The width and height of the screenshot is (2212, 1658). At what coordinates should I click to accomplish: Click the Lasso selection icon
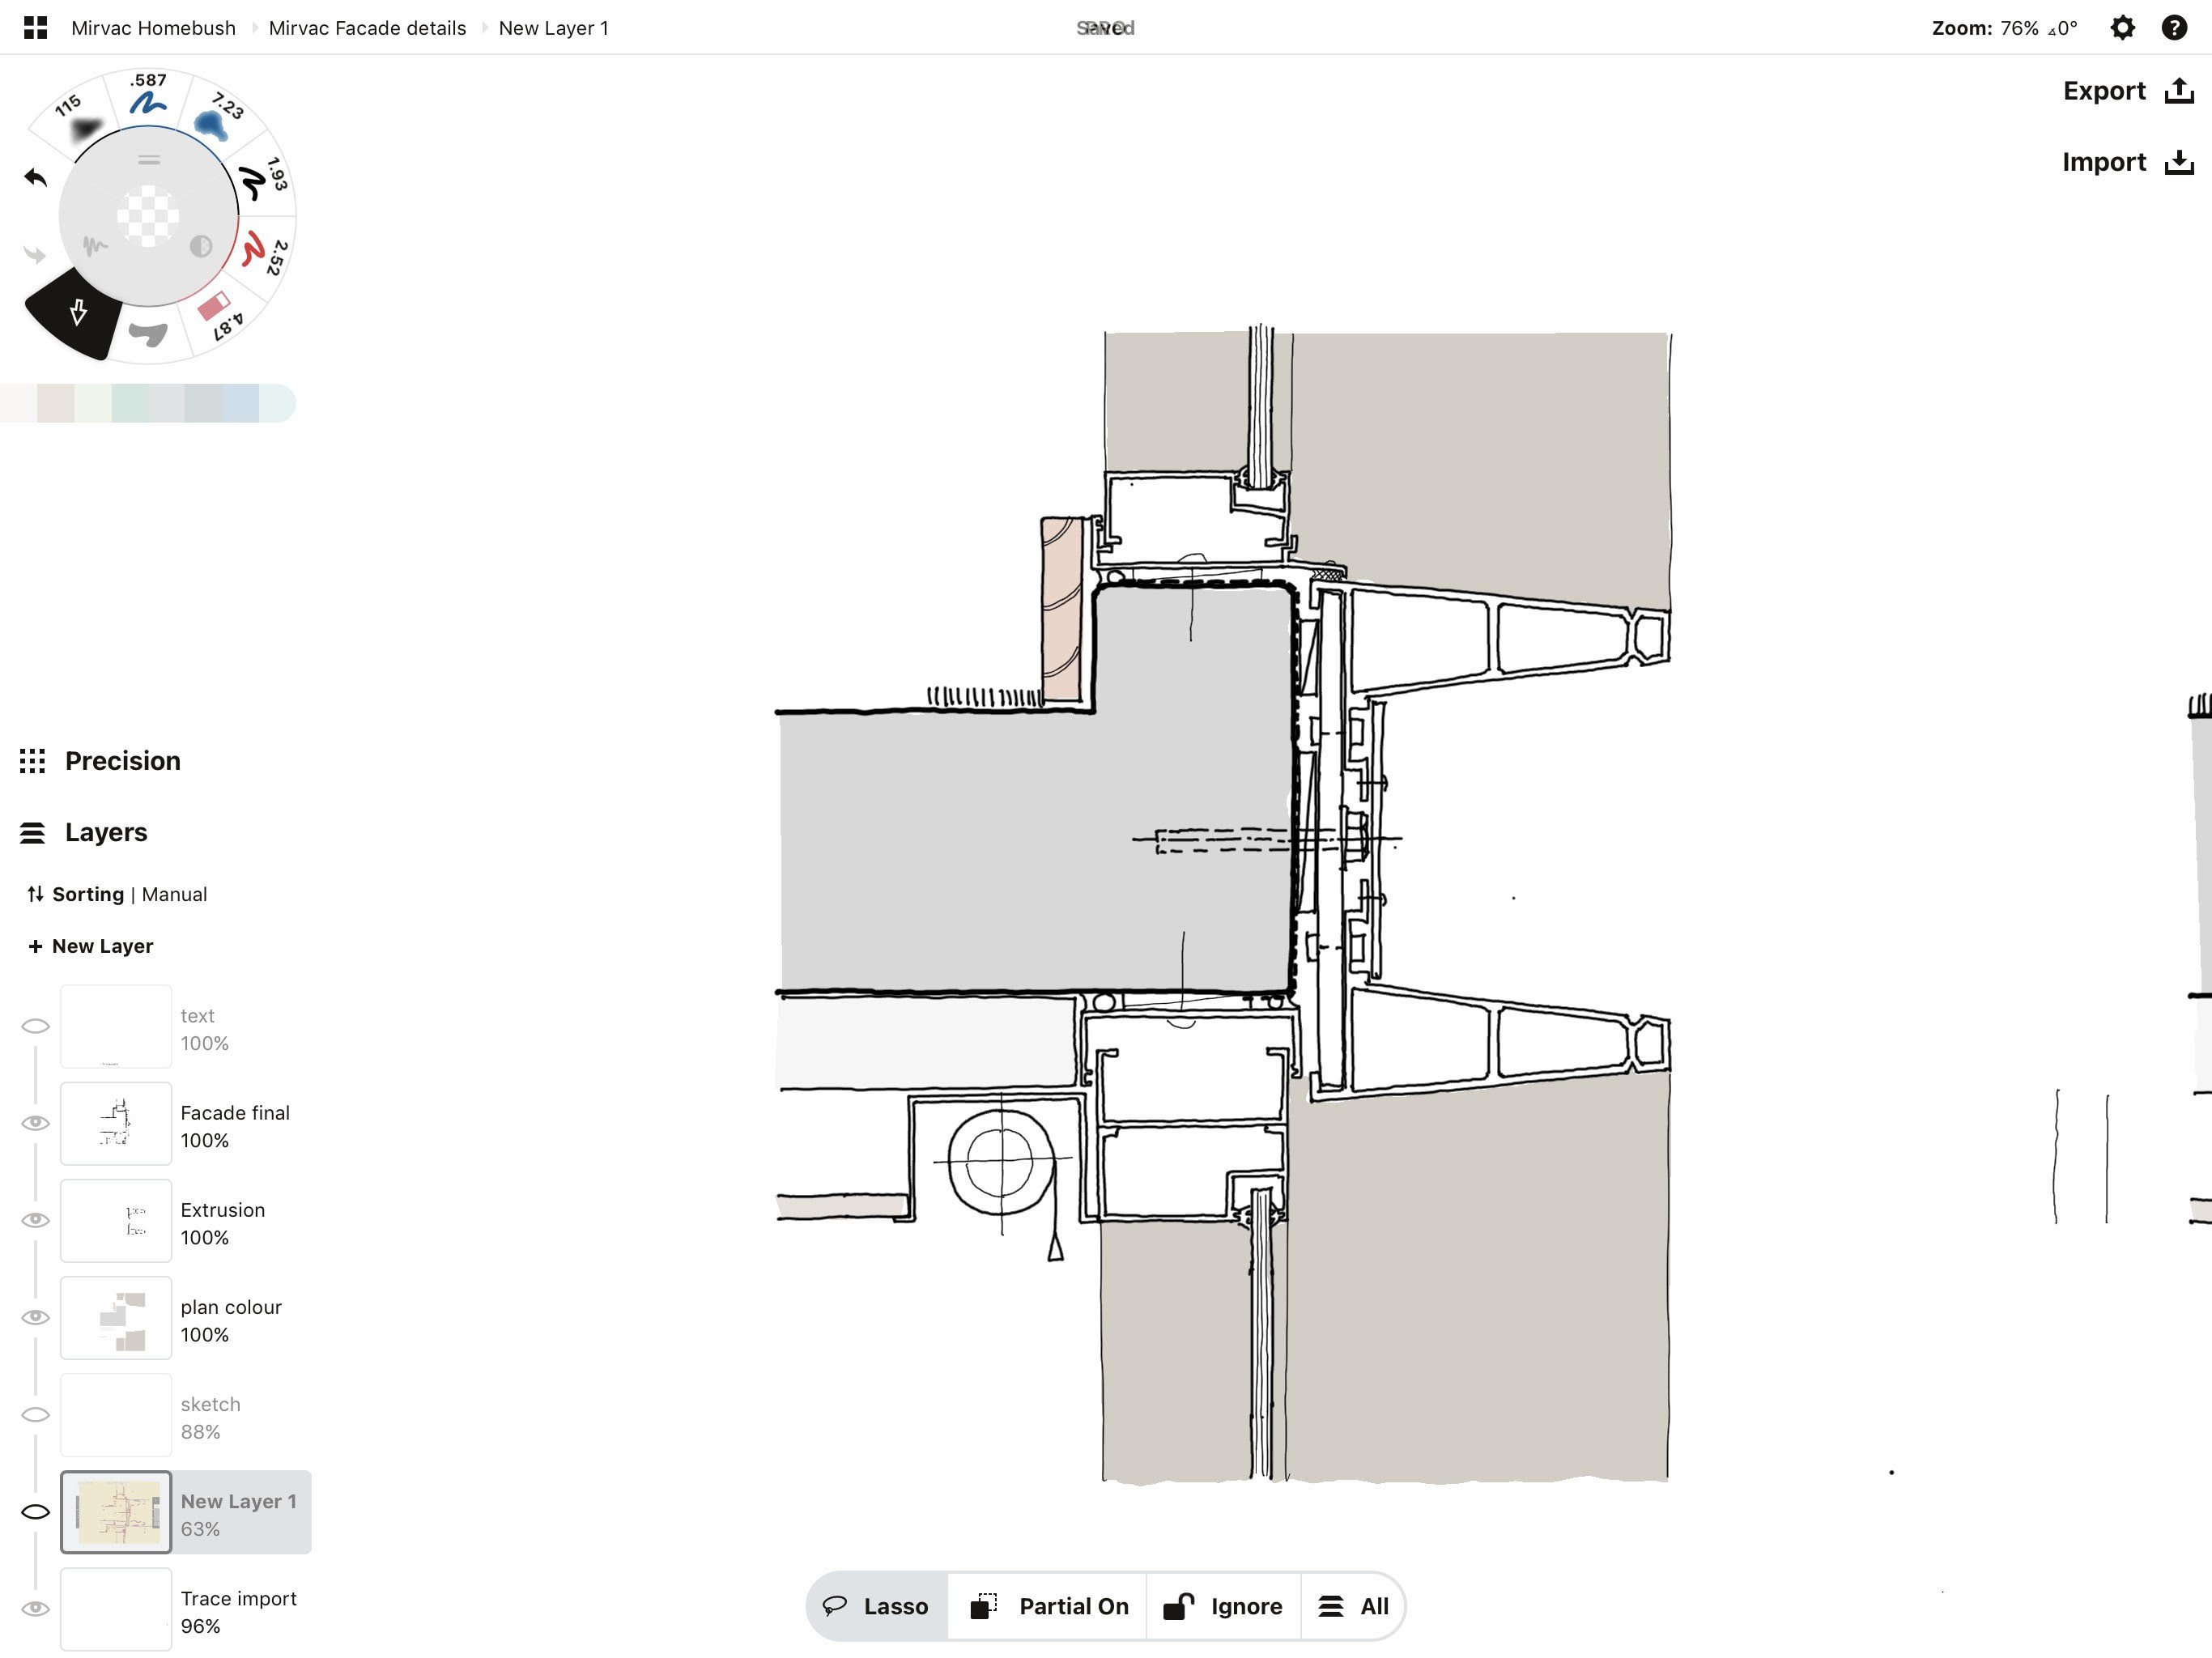coord(834,1606)
